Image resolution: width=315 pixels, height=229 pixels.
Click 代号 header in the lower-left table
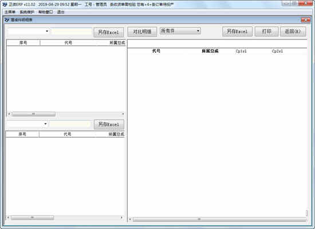click(x=68, y=134)
